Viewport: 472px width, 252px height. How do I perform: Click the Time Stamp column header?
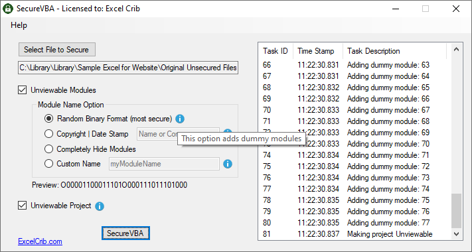pos(318,51)
